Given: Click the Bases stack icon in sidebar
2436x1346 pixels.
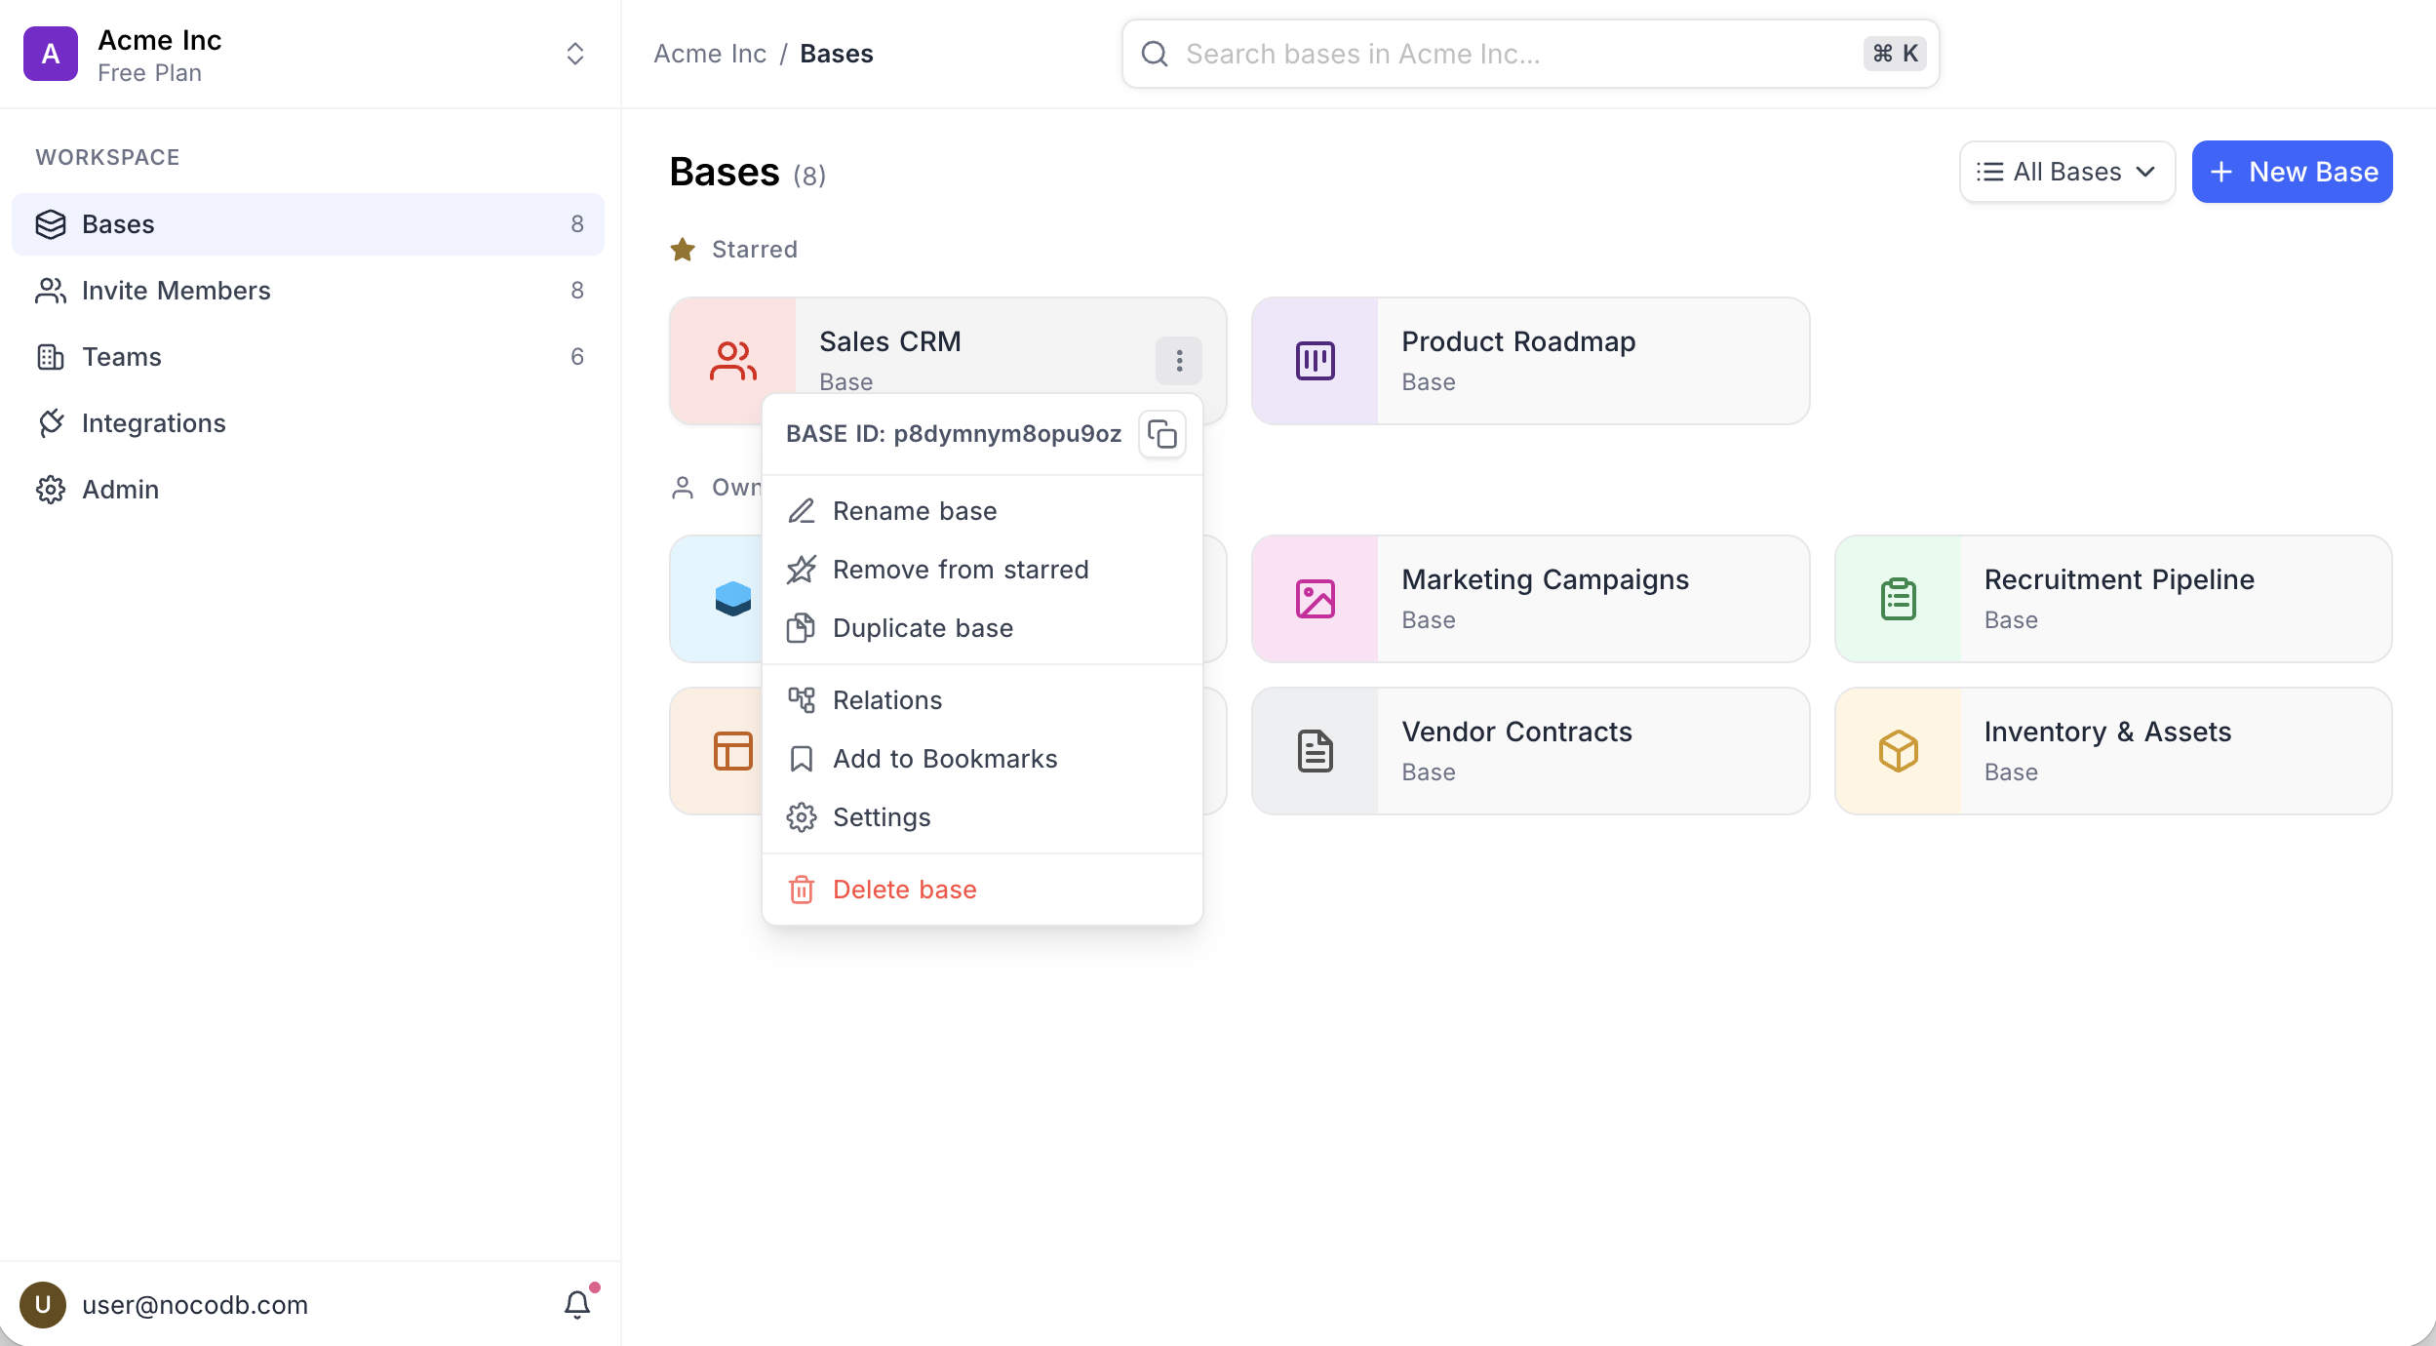Looking at the screenshot, I should [x=51, y=224].
